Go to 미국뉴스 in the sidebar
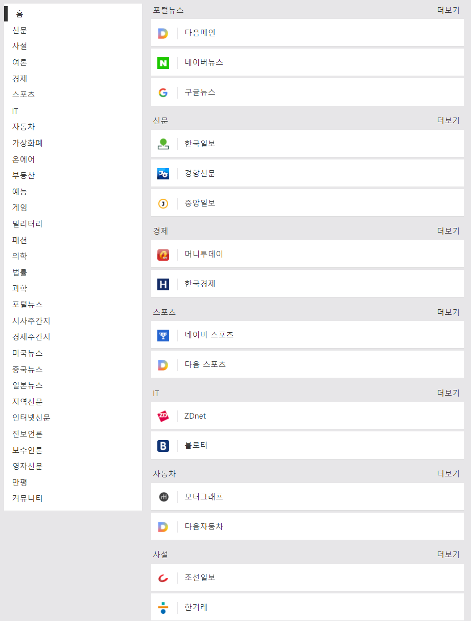 click(x=28, y=353)
